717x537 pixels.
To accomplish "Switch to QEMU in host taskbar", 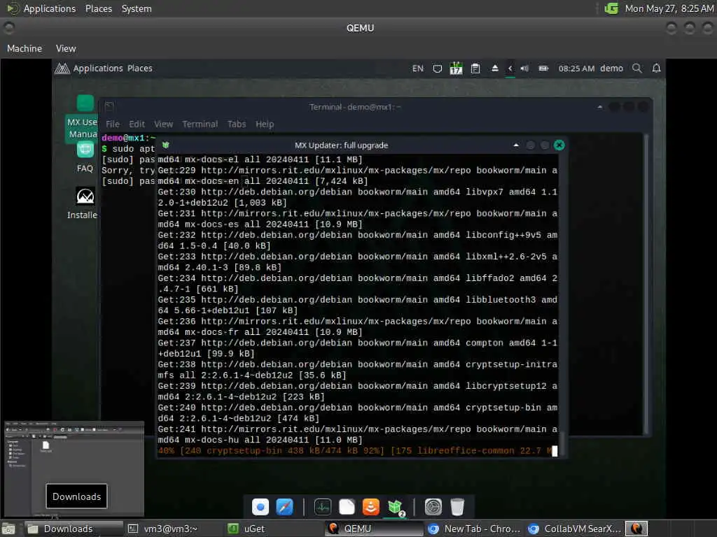I will (374, 529).
